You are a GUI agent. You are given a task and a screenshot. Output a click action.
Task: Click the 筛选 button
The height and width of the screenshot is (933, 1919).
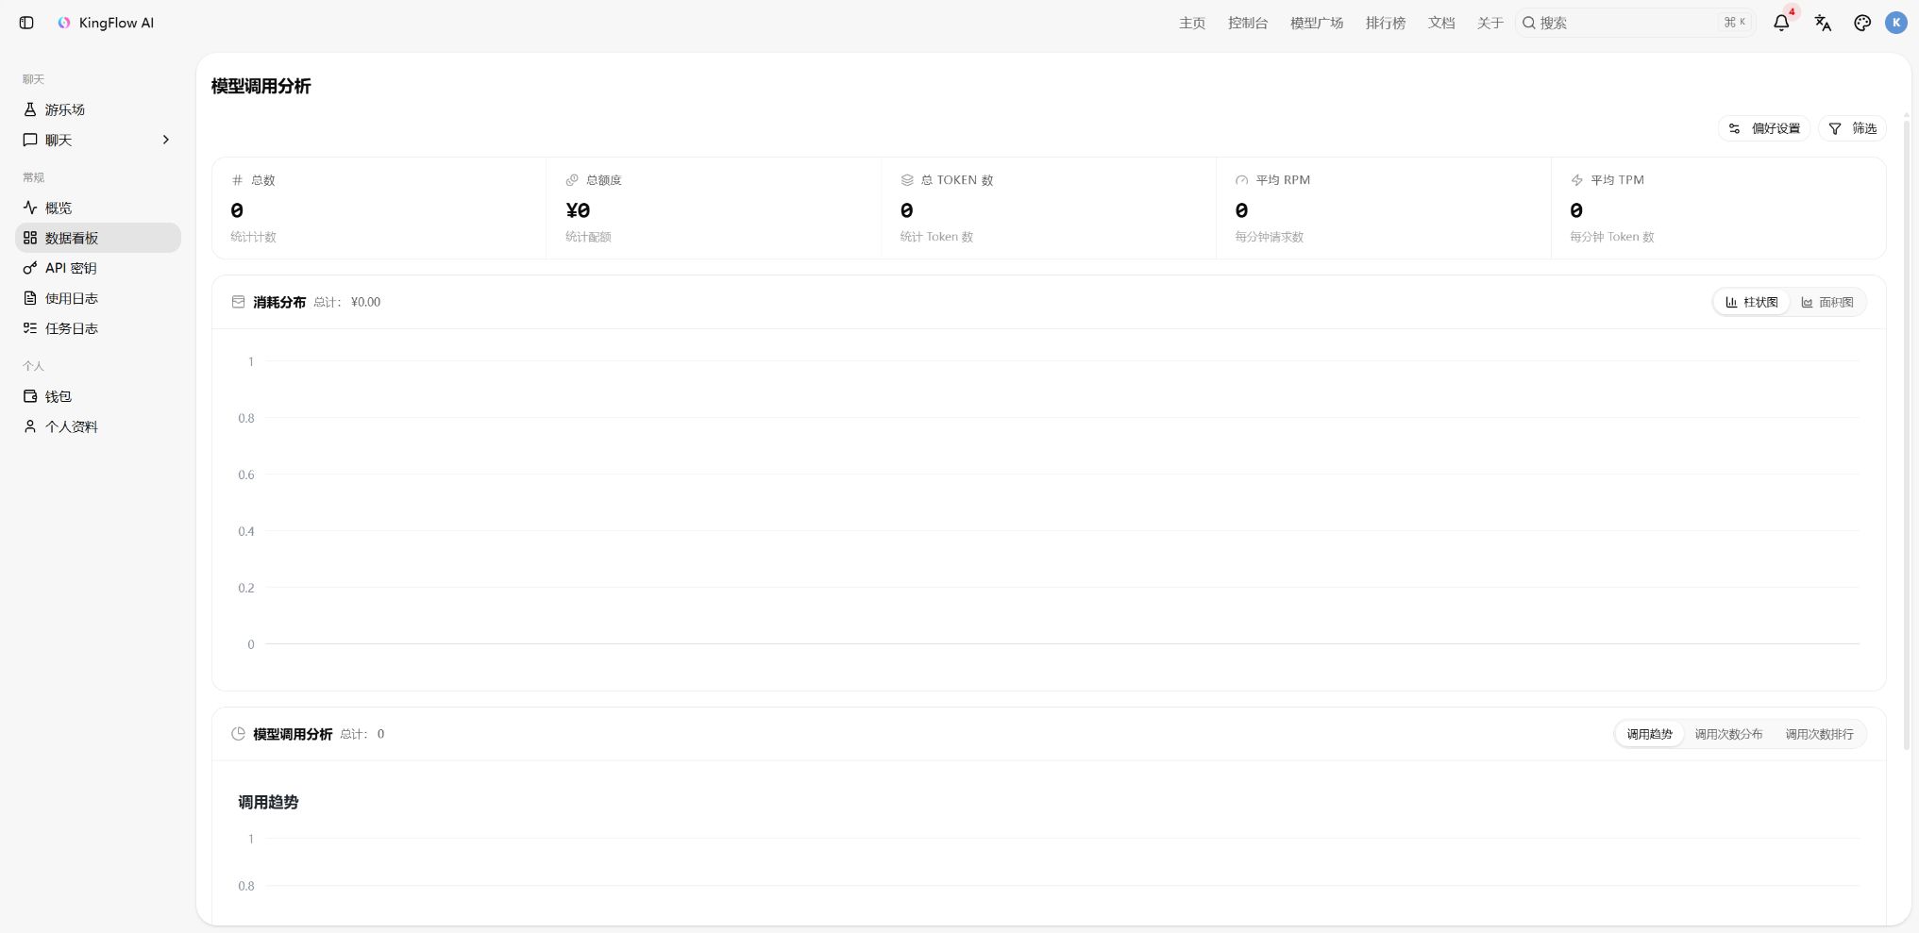[1852, 128]
